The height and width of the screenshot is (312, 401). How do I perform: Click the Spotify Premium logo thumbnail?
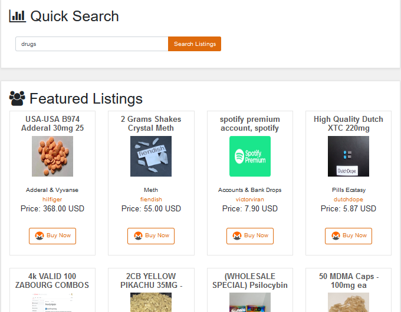click(250, 156)
